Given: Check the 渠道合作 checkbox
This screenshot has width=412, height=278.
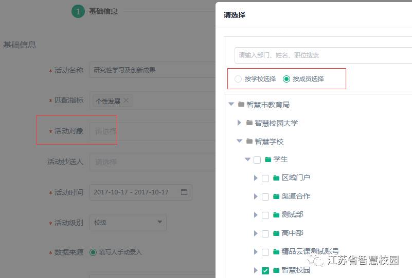Looking at the screenshot, I should (265, 197).
